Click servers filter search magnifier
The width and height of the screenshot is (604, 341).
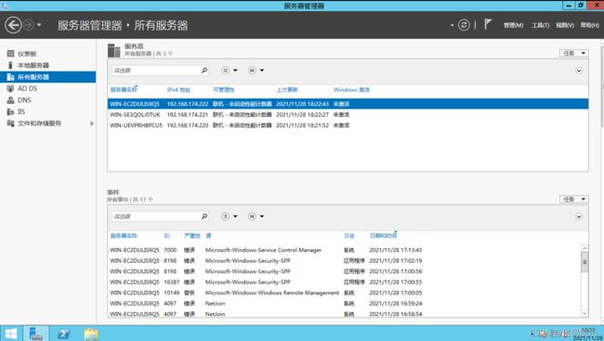click(x=204, y=70)
